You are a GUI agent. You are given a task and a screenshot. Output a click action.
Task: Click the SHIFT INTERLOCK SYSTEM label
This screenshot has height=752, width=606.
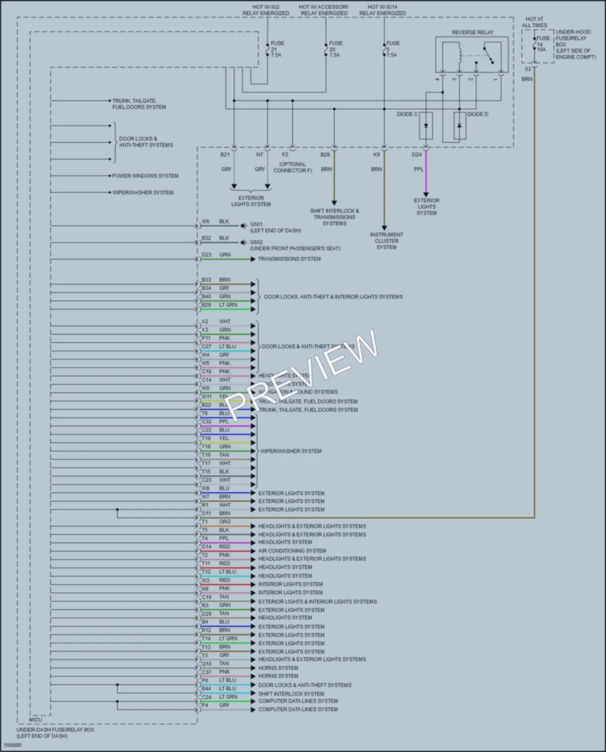coord(291,694)
